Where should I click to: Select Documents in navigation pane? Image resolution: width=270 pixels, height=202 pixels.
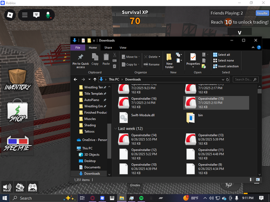pyautogui.click(x=90, y=167)
